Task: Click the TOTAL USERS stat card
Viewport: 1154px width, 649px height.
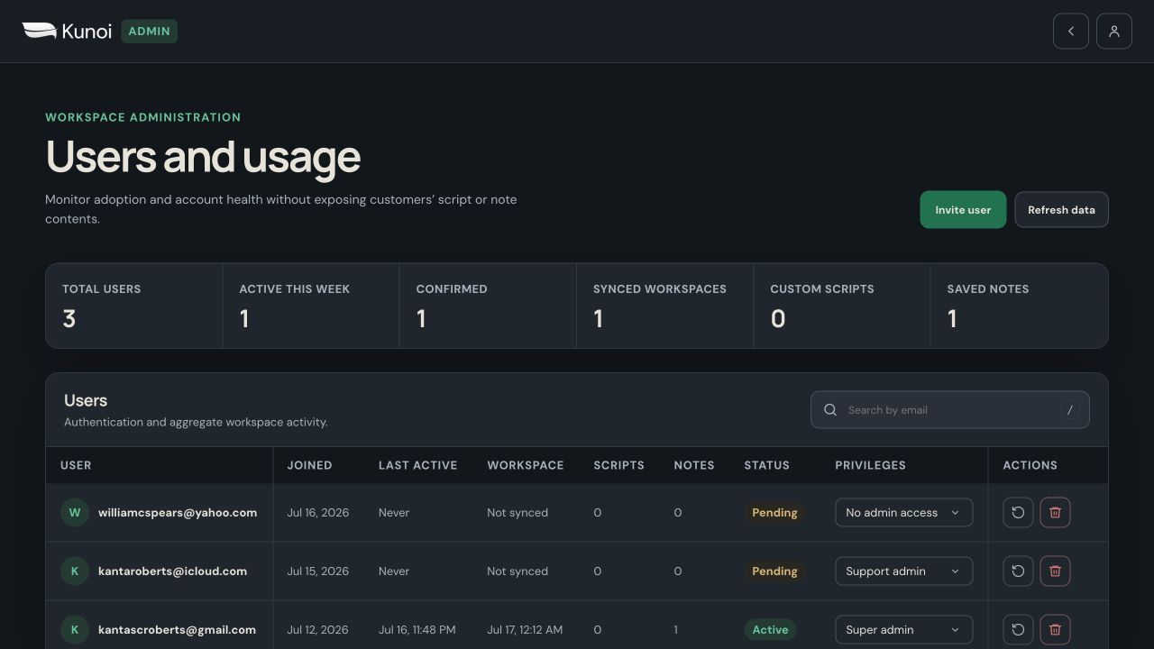Action: (x=134, y=306)
